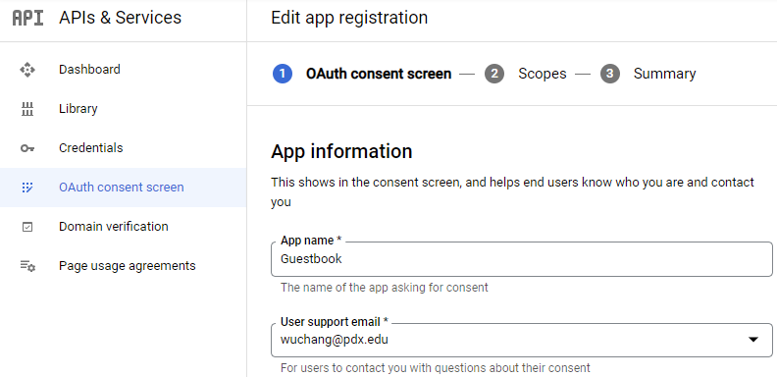Viewport: 777px width, 377px height.
Task: Select the step 1 circle indicator
Action: click(x=283, y=74)
